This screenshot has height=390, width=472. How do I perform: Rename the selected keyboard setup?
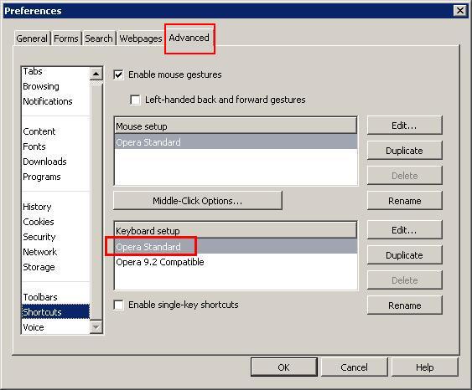[x=404, y=305]
